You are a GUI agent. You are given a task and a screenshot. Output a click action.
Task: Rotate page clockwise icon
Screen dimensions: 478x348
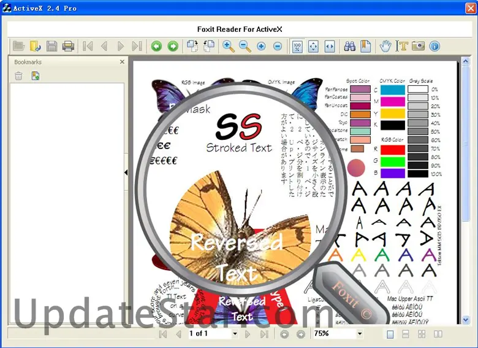click(192, 46)
